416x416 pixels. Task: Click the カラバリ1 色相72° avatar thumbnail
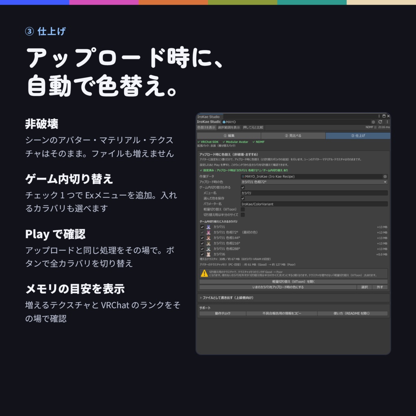[208, 232]
